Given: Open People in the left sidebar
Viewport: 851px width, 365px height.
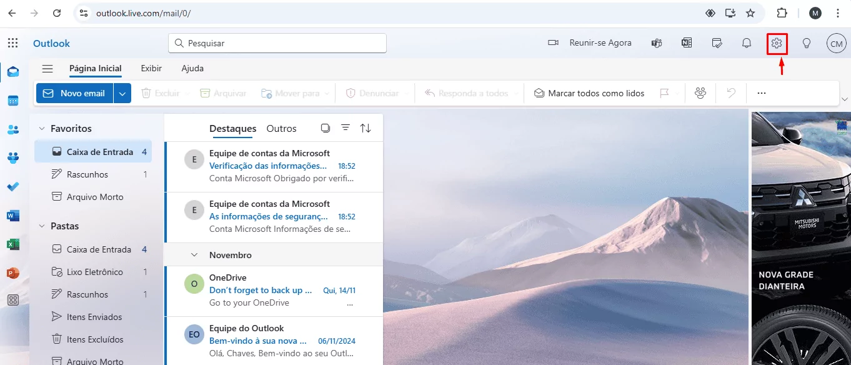Looking at the screenshot, I should pos(13,129).
